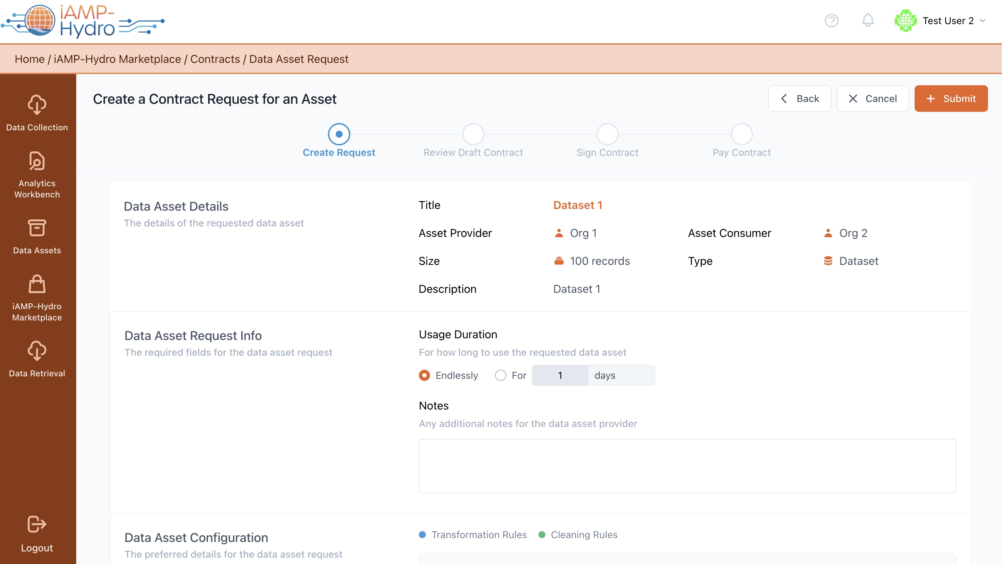
Task: Open the help question mark icon
Action: tap(831, 21)
